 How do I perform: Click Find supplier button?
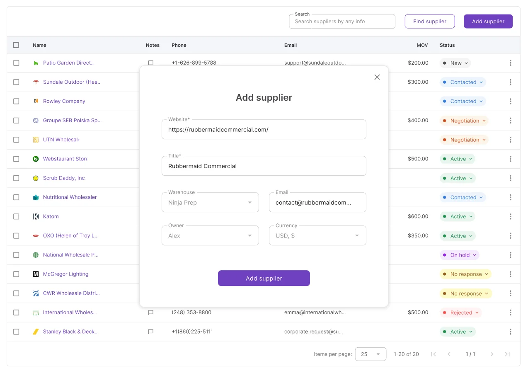point(430,22)
